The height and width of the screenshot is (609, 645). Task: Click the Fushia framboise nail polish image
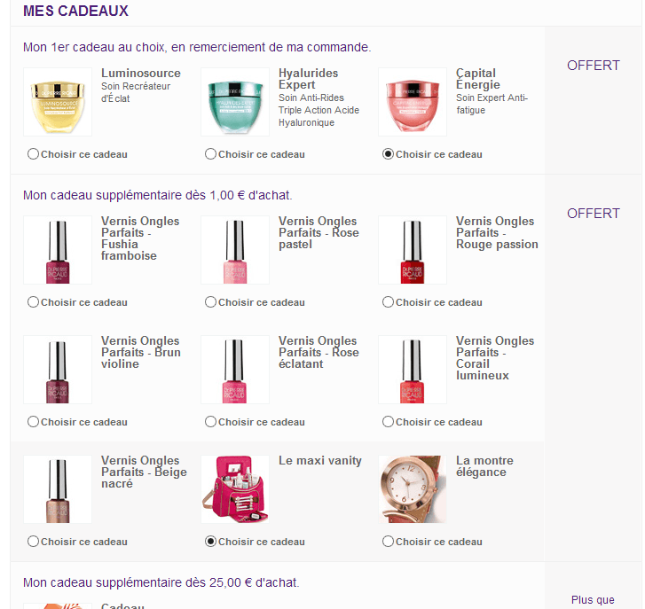tap(58, 250)
